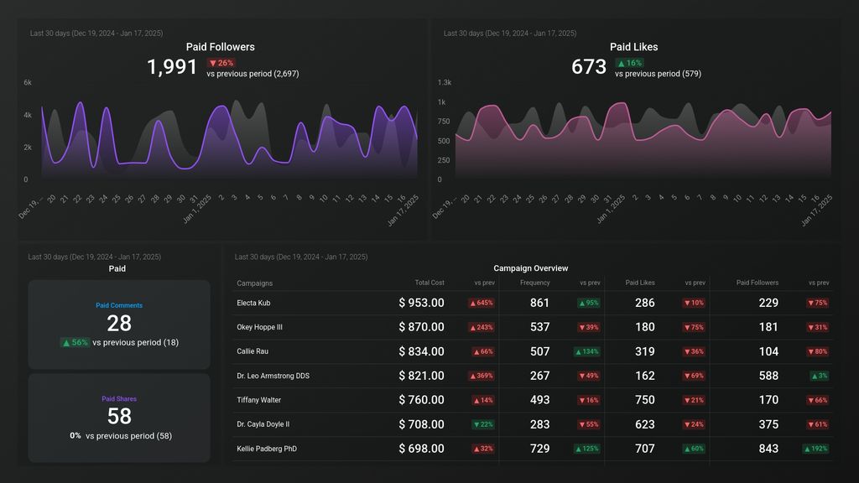Click the frequency value 861
Image resolution: width=859 pixels, height=483 pixels.
click(x=539, y=303)
